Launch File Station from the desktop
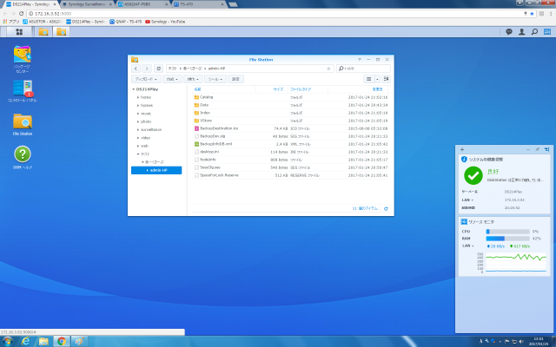This screenshot has width=556, height=347. click(22, 121)
